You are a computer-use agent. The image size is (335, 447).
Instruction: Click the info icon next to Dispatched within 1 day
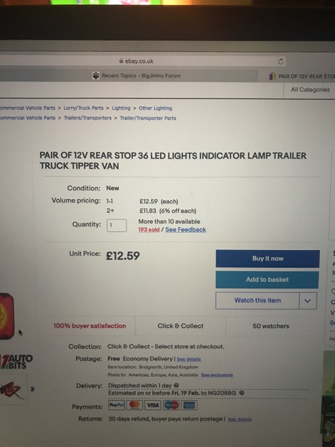click(177, 386)
